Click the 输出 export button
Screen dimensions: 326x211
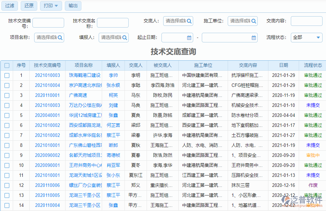(73, 6)
